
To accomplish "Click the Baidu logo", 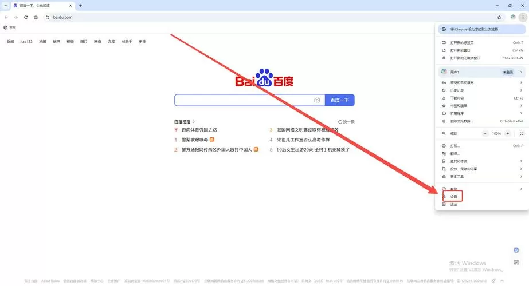I will [264, 78].
